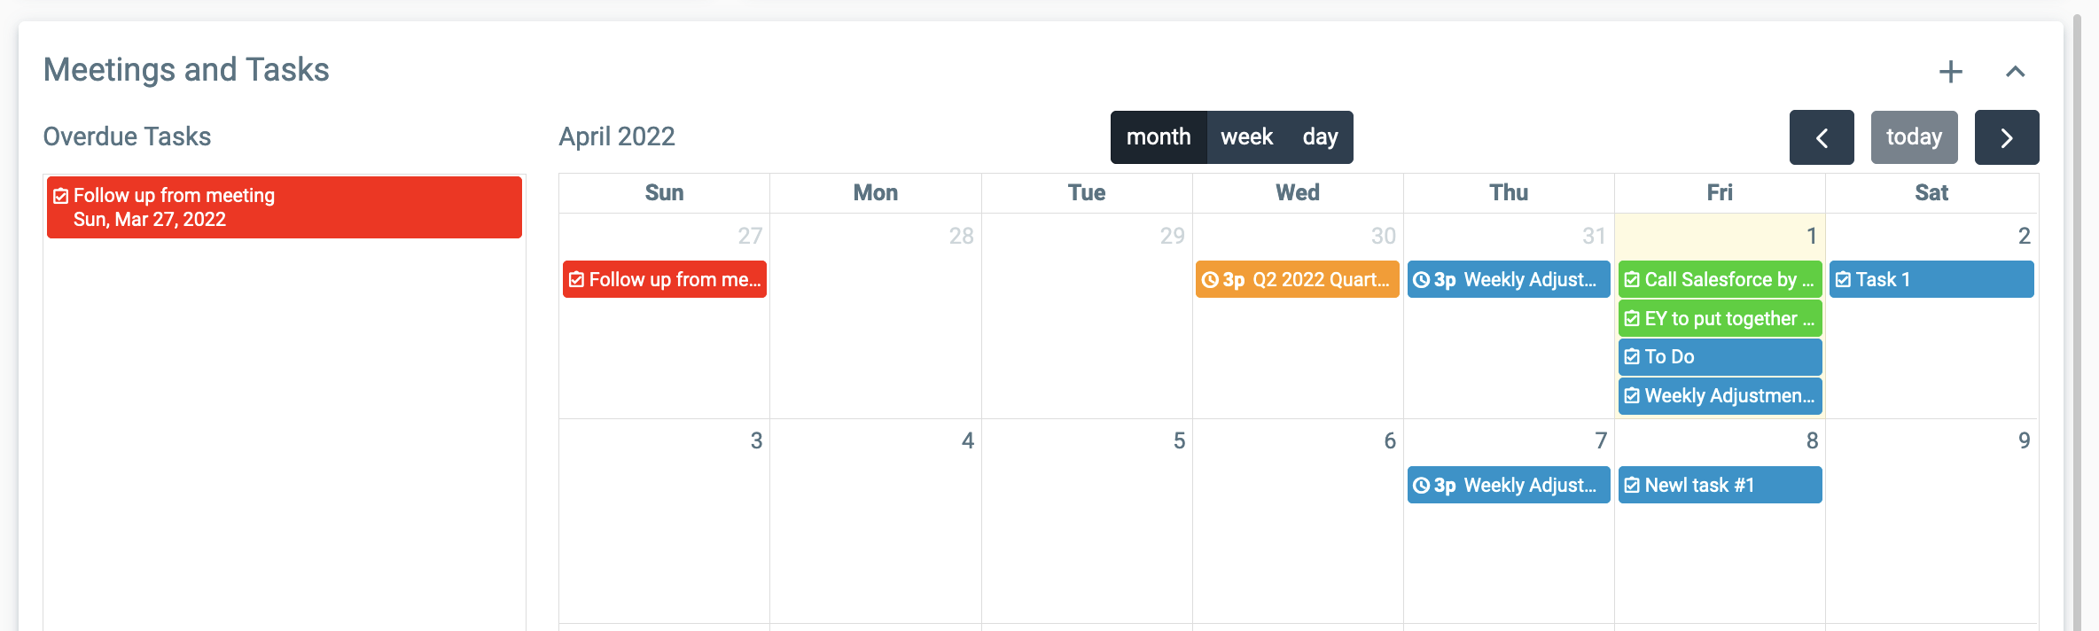Open overdue task Follow up from meeting
This screenshot has width=2099, height=631.
point(285,207)
